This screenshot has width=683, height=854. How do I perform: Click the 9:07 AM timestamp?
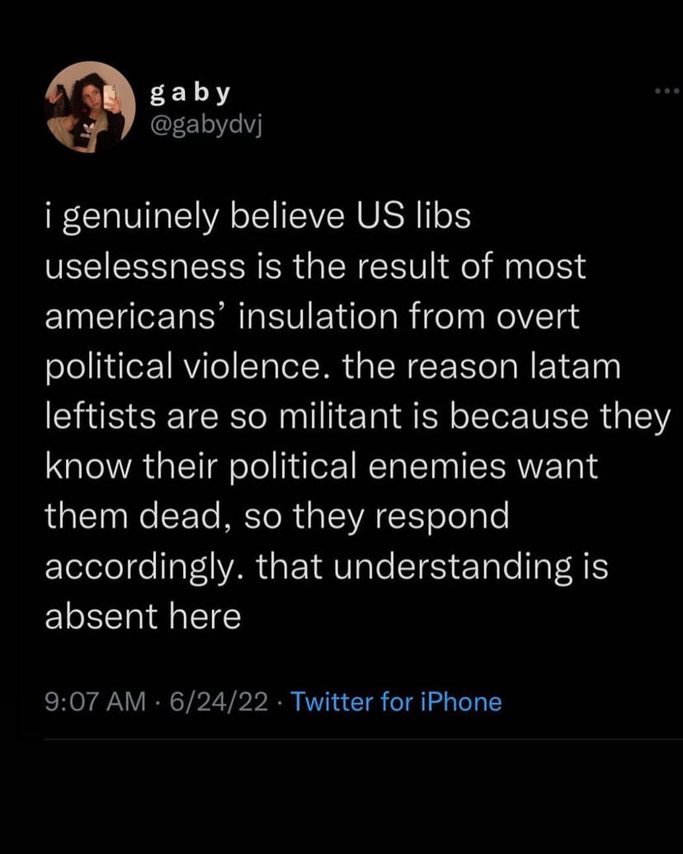[95, 701]
